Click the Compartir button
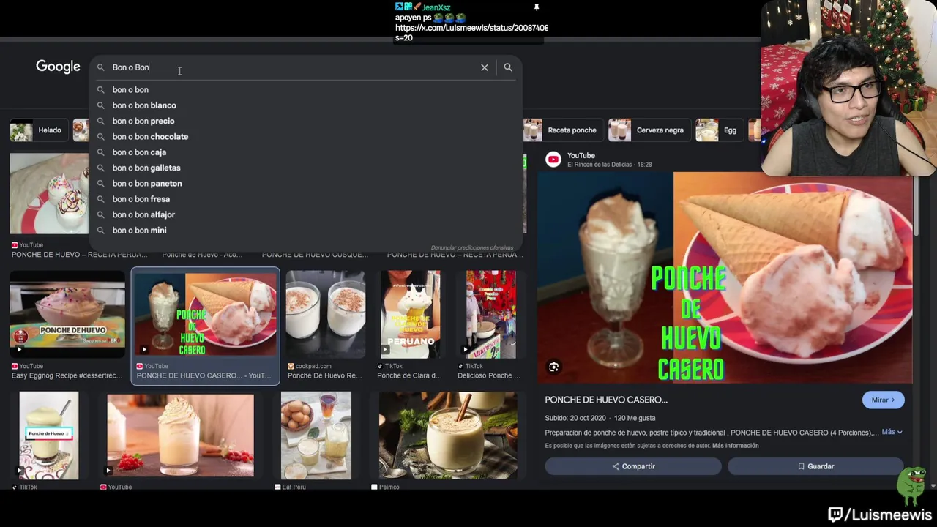 633,466
